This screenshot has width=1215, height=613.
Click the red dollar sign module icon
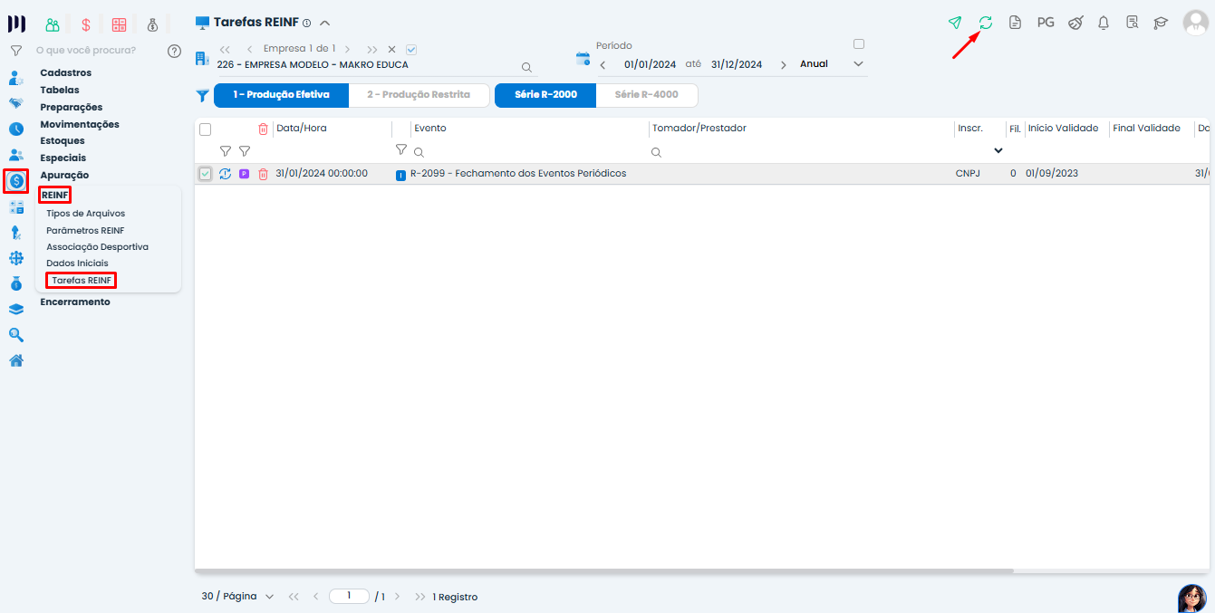point(86,24)
